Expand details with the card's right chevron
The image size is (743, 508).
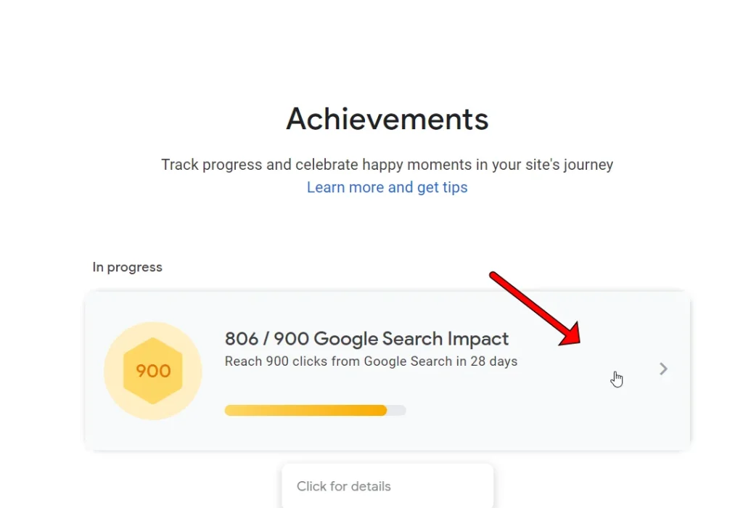click(x=663, y=369)
